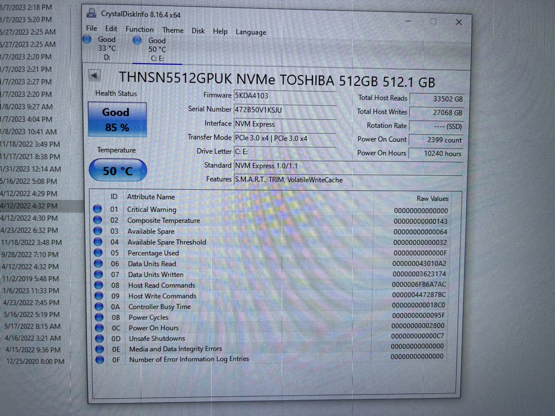Screen dimensions: 555x416
Task: Switch to the D: disk tab showing 33 °C
Action: coord(107,48)
